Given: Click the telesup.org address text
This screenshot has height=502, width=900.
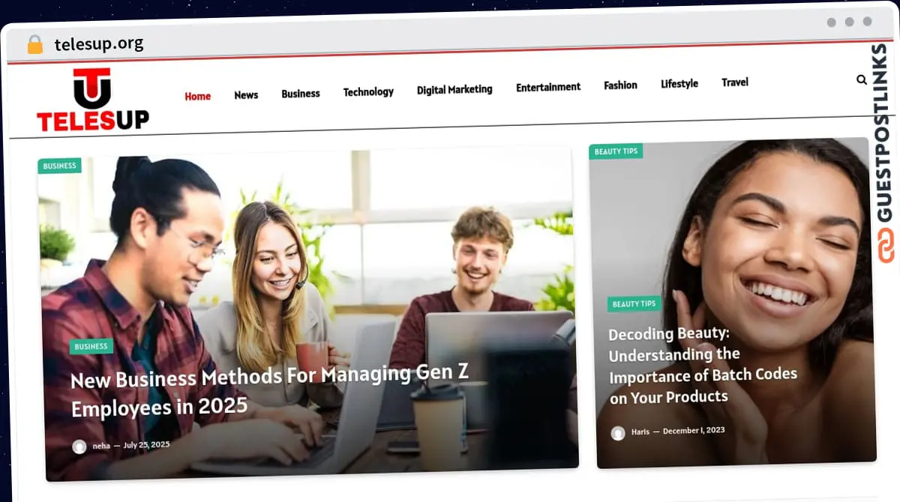Looking at the screenshot, I should pyautogui.click(x=99, y=44).
